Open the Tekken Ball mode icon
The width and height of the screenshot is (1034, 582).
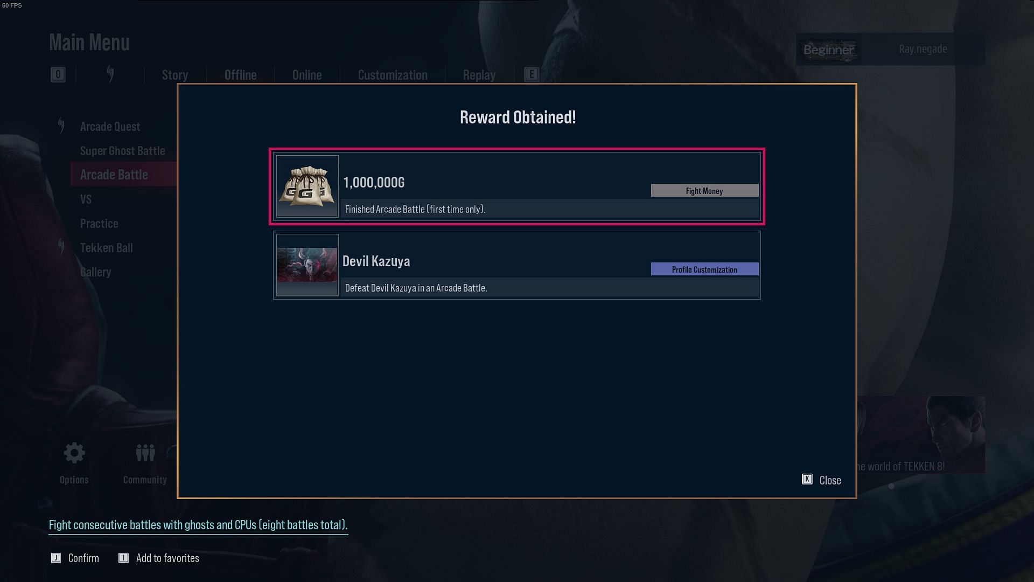coord(60,247)
